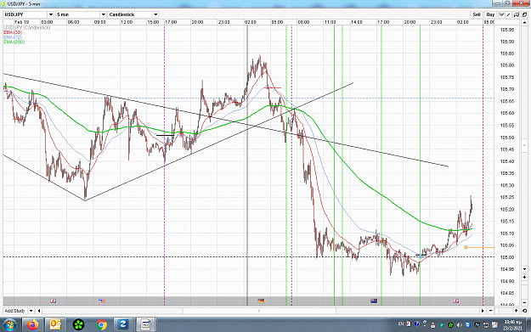Click the 105.50 price label

(507, 138)
